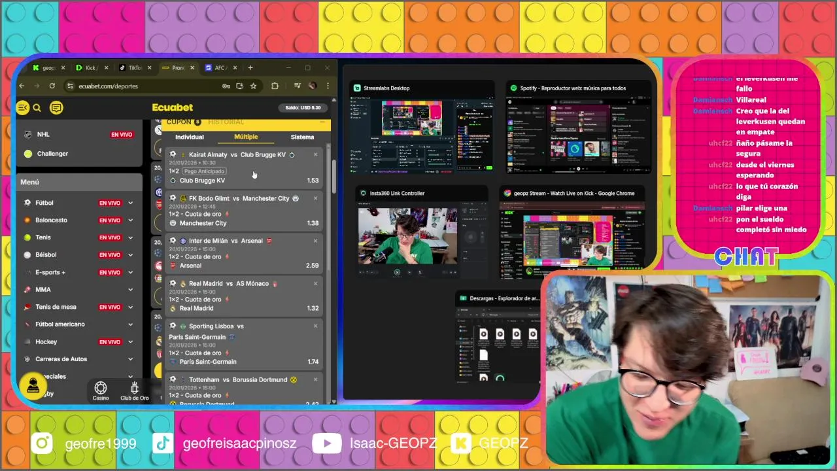Bookmark this page with the star icon
This screenshot has height=471, width=837.
253,86
